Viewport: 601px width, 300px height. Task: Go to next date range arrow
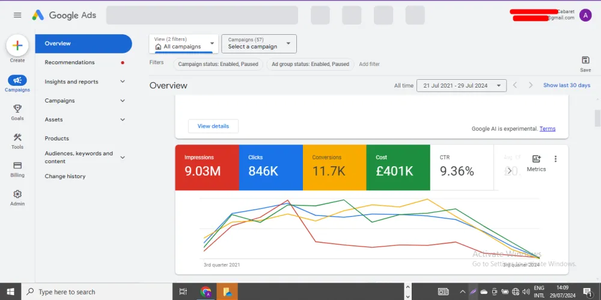(531, 85)
